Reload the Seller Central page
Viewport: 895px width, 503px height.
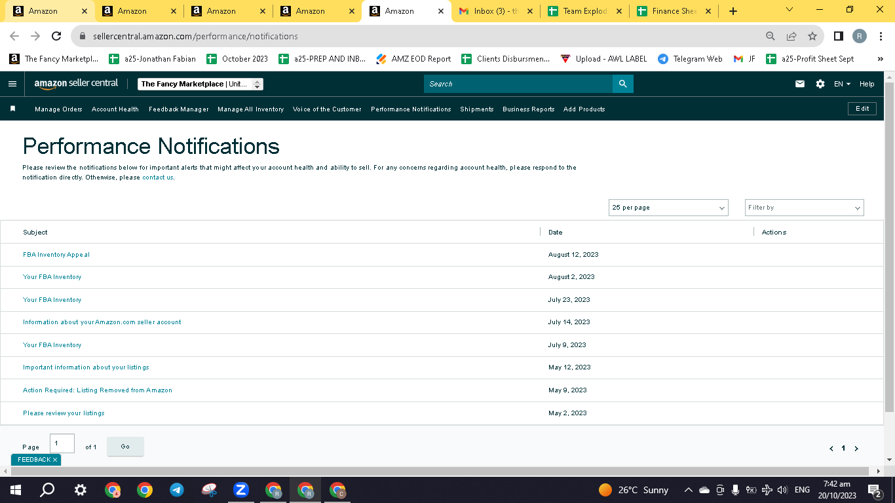56,36
